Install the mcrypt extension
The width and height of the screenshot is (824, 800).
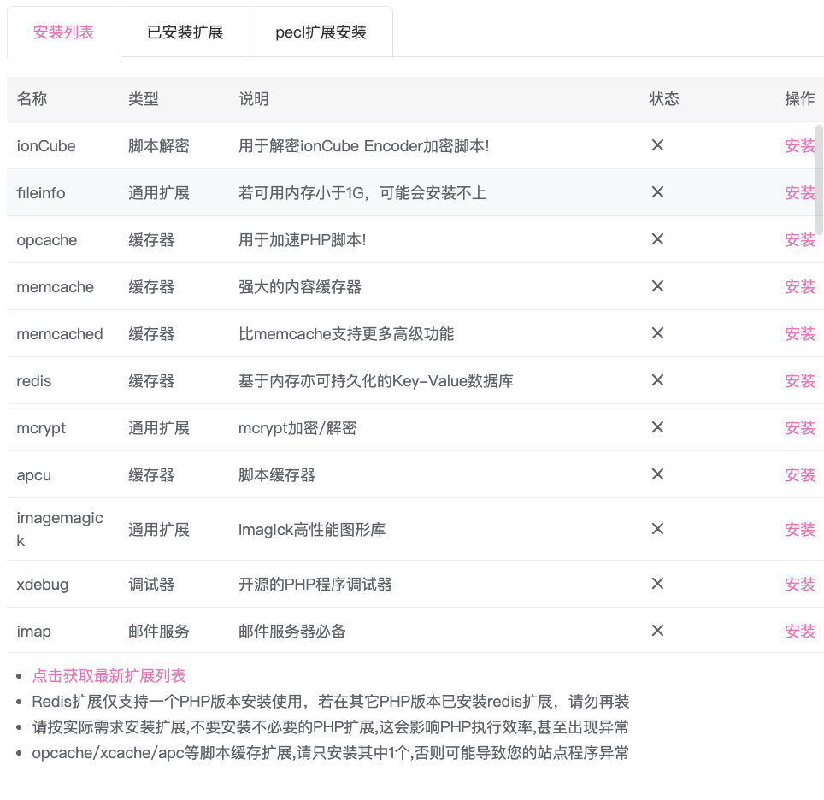click(800, 427)
